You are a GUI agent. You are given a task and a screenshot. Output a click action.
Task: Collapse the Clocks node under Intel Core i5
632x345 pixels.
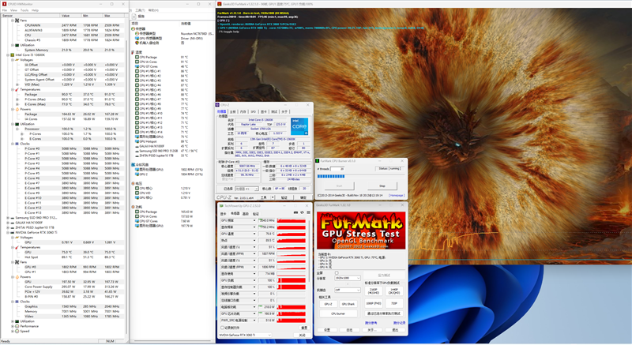pyautogui.click(x=11, y=143)
